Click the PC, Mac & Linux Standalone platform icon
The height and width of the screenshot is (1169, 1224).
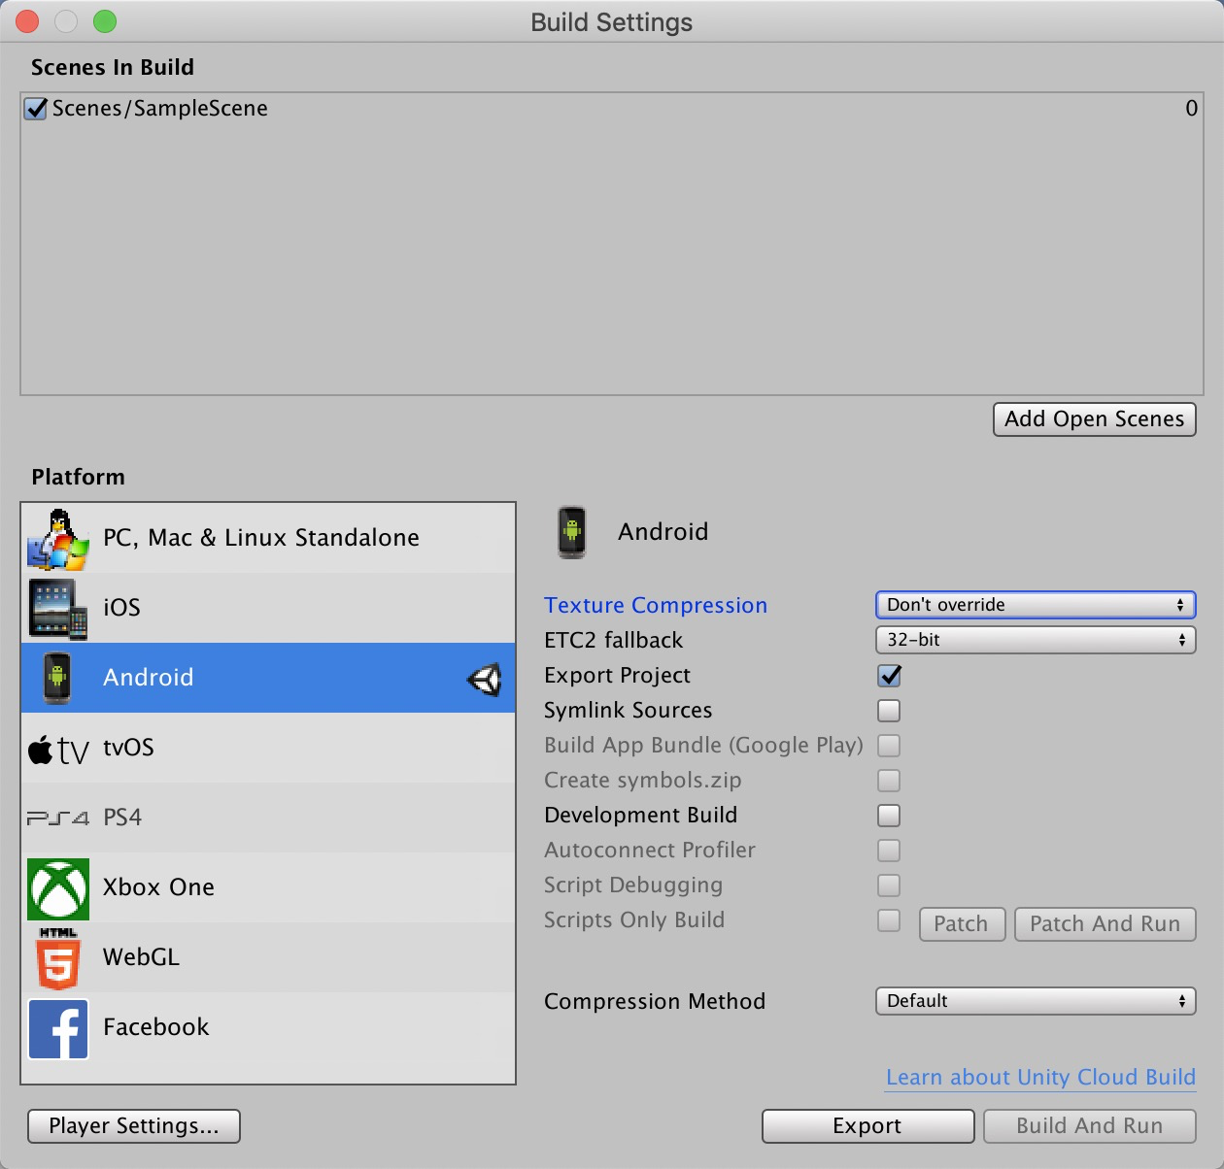point(58,539)
